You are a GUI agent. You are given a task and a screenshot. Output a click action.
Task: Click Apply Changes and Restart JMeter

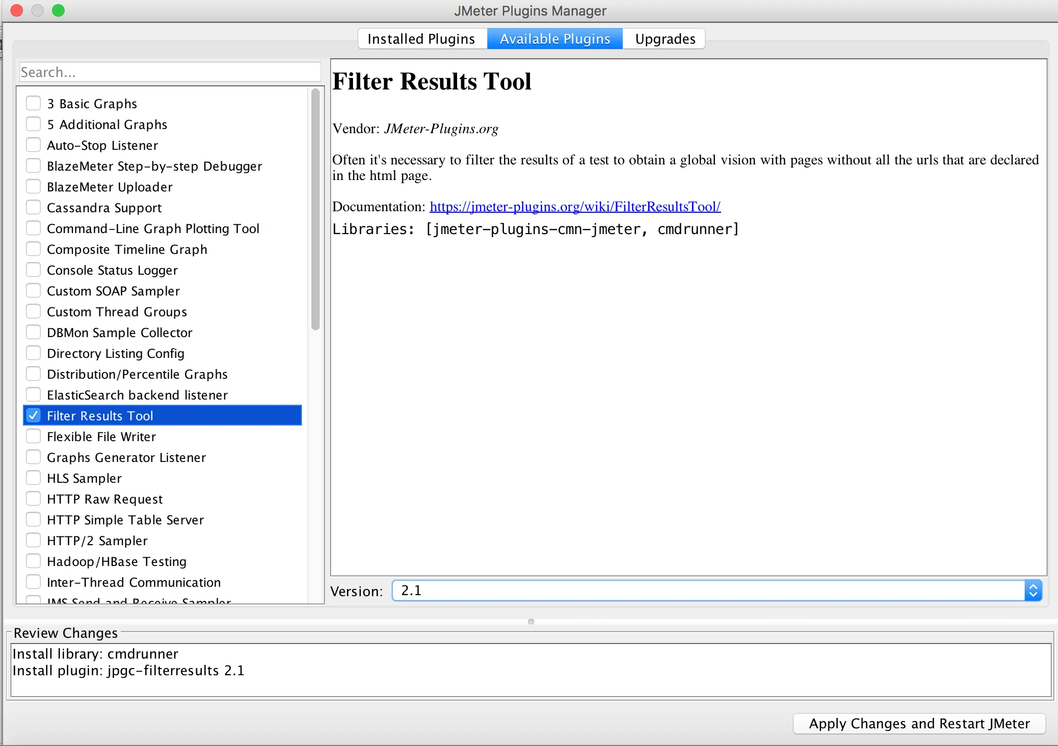tap(919, 724)
